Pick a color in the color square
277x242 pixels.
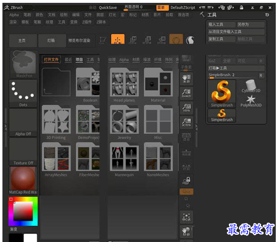click(x=23, y=211)
